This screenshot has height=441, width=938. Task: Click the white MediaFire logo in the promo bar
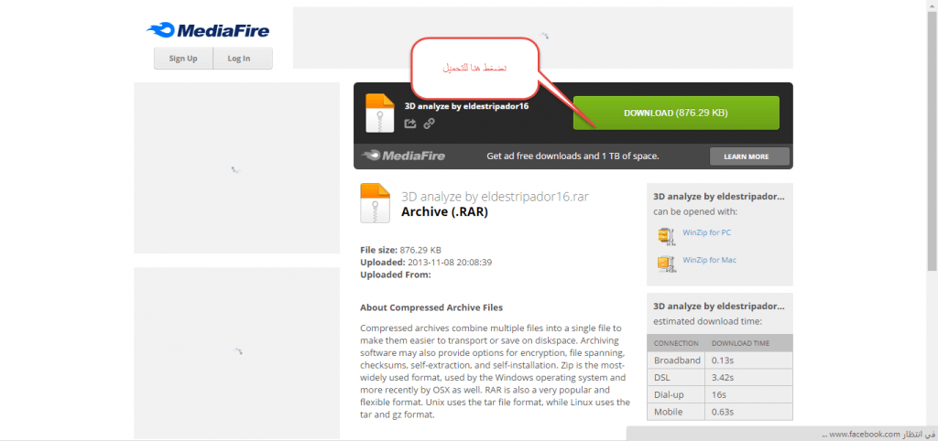(x=404, y=156)
